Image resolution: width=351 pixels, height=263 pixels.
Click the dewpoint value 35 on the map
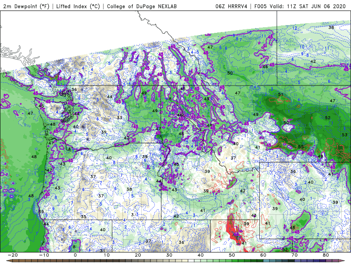[x=83, y=217]
